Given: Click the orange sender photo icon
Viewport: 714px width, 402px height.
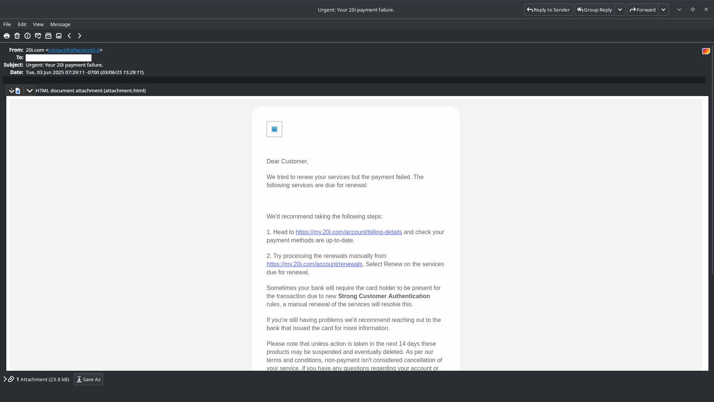Looking at the screenshot, I should tap(706, 51).
